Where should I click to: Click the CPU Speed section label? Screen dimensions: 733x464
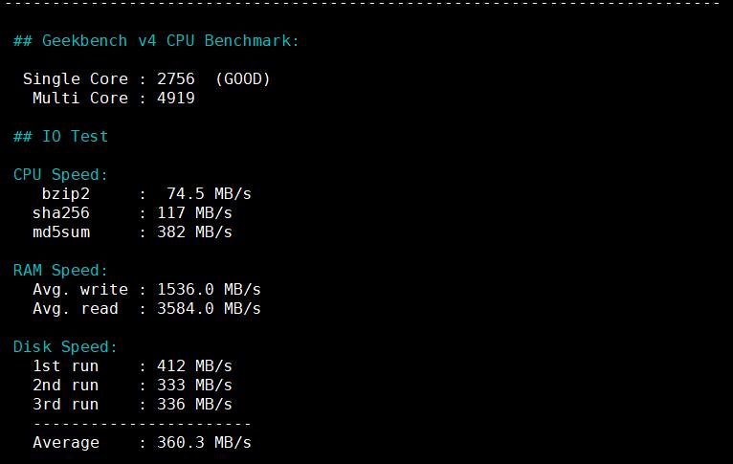pyautogui.click(x=60, y=175)
